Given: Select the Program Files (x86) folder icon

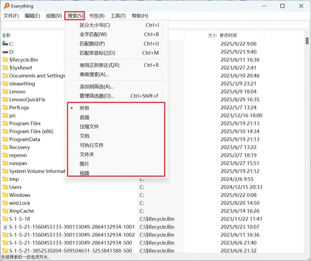Looking at the screenshot, I should [5, 131].
